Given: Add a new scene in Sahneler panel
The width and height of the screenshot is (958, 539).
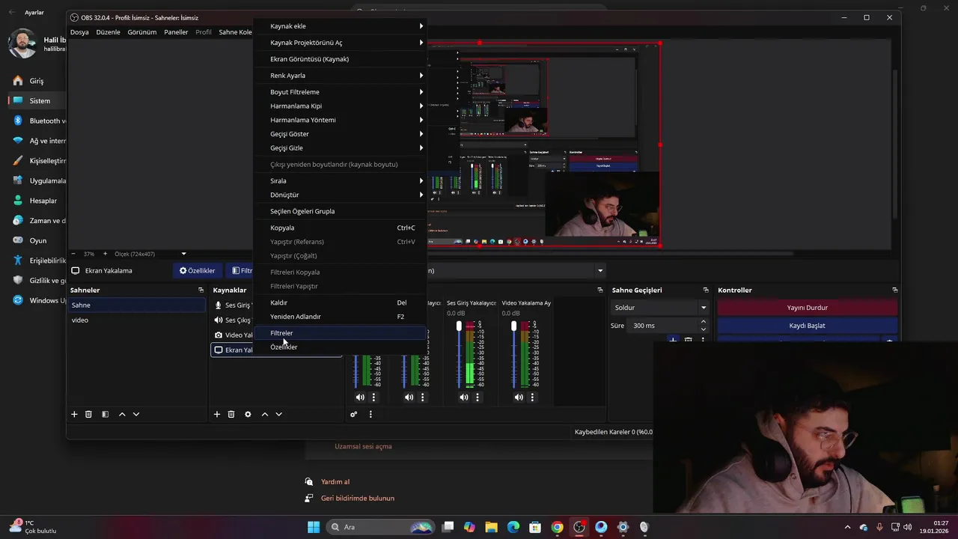Looking at the screenshot, I should 74,414.
